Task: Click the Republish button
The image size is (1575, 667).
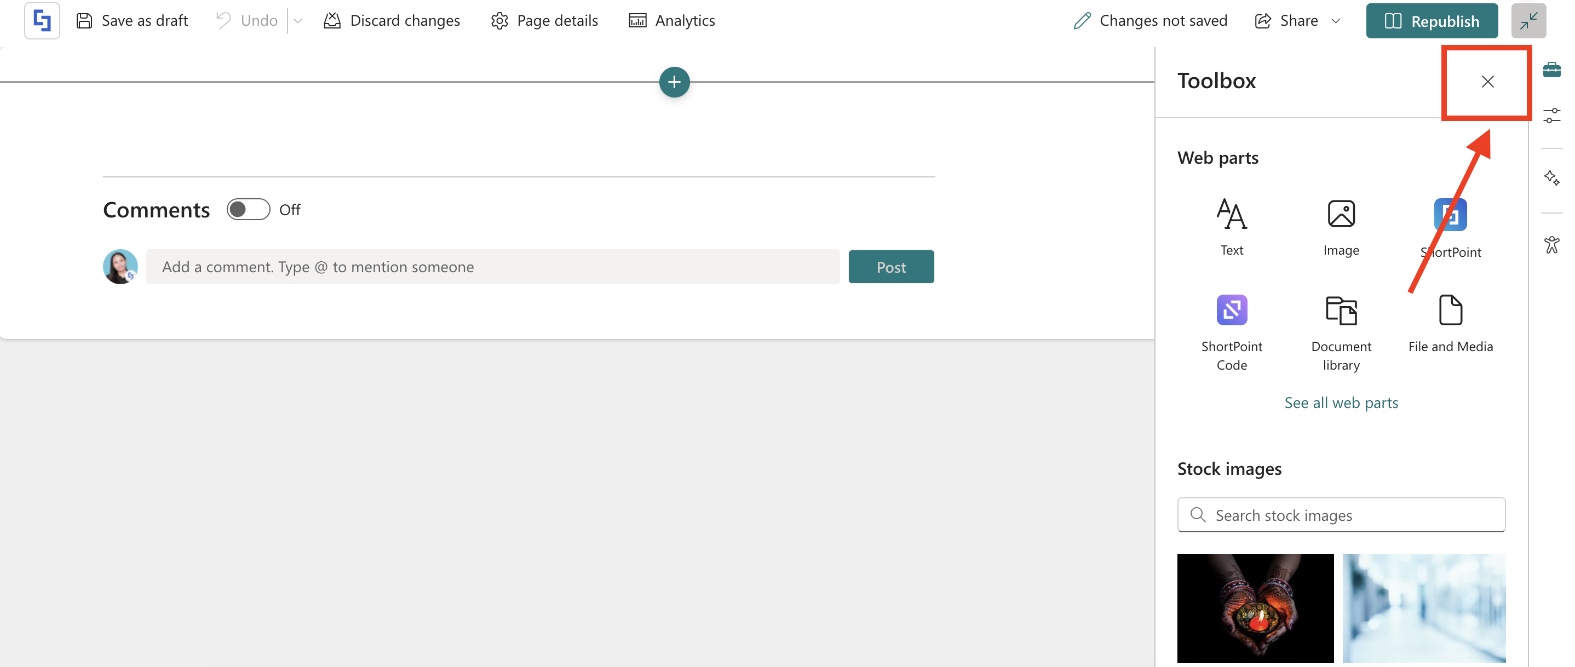Action: pyautogui.click(x=1432, y=21)
